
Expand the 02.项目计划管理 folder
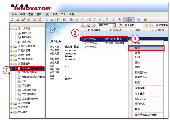pyautogui.click(x=11, y=47)
